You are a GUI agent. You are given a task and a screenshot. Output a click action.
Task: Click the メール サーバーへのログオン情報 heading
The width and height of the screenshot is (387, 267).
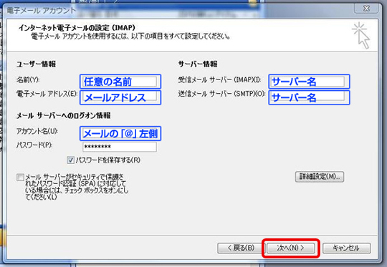64,116
